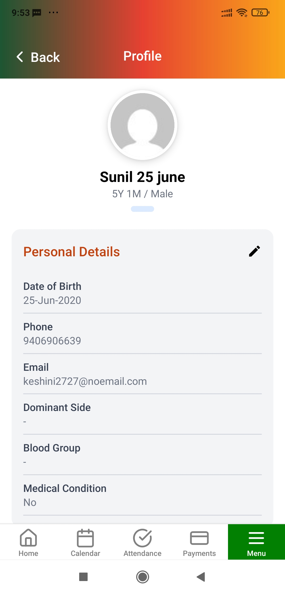Select the Dominant Side field row

tap(142, 414)
